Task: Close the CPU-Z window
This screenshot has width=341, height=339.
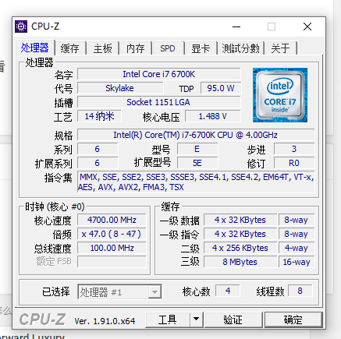Action: coord(307,26)
